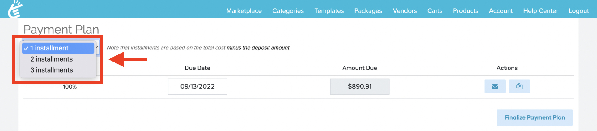View Carts from top navigation

point(434,11)
